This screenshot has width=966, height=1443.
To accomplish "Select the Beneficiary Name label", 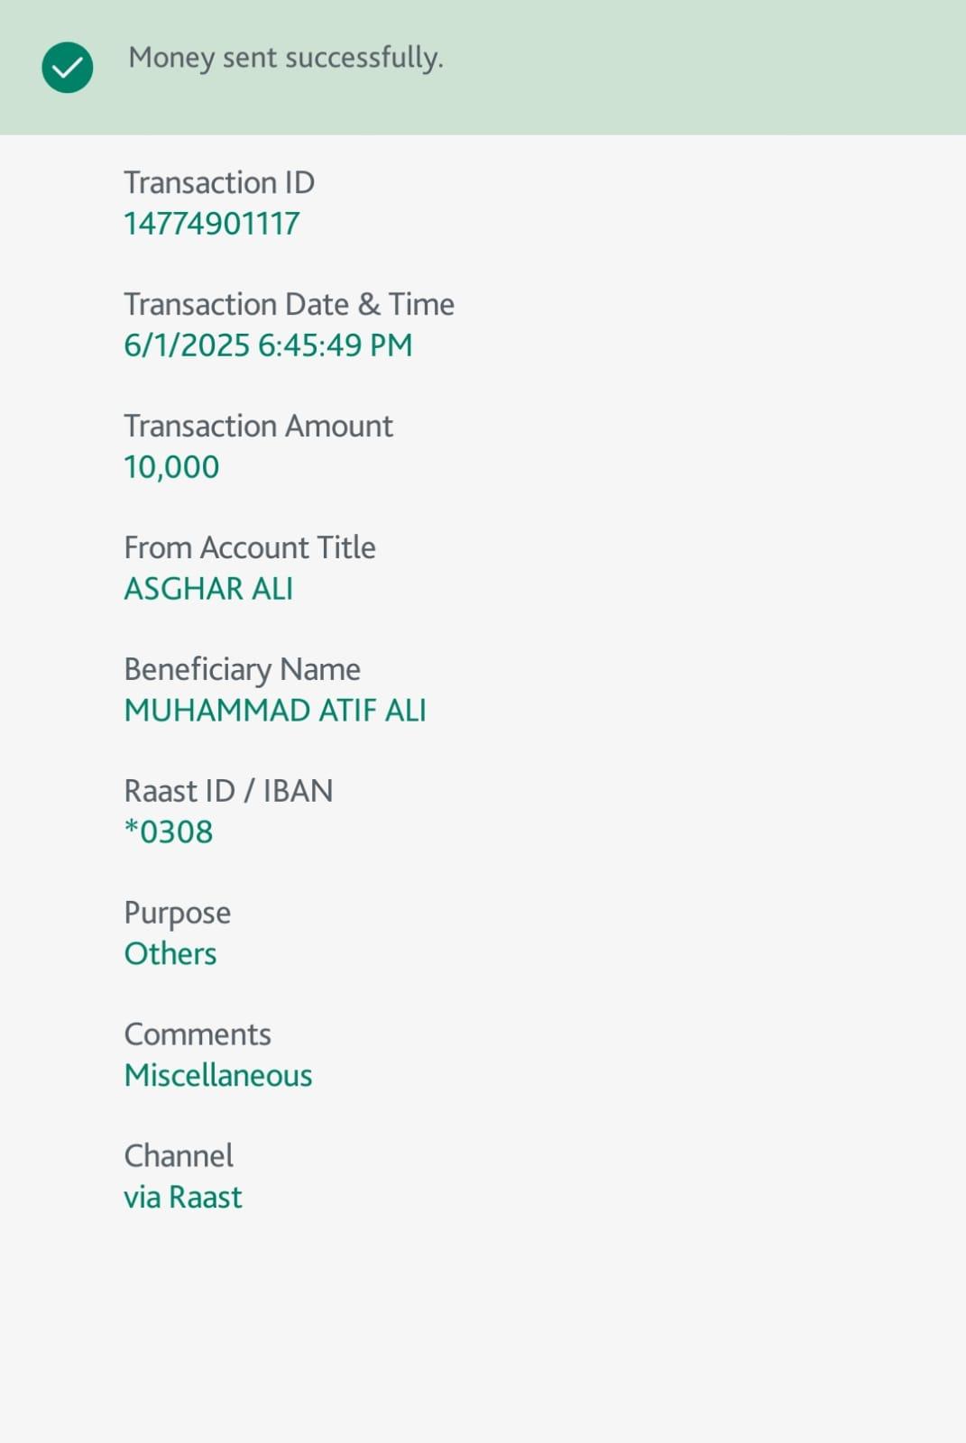I will point(242,669).
